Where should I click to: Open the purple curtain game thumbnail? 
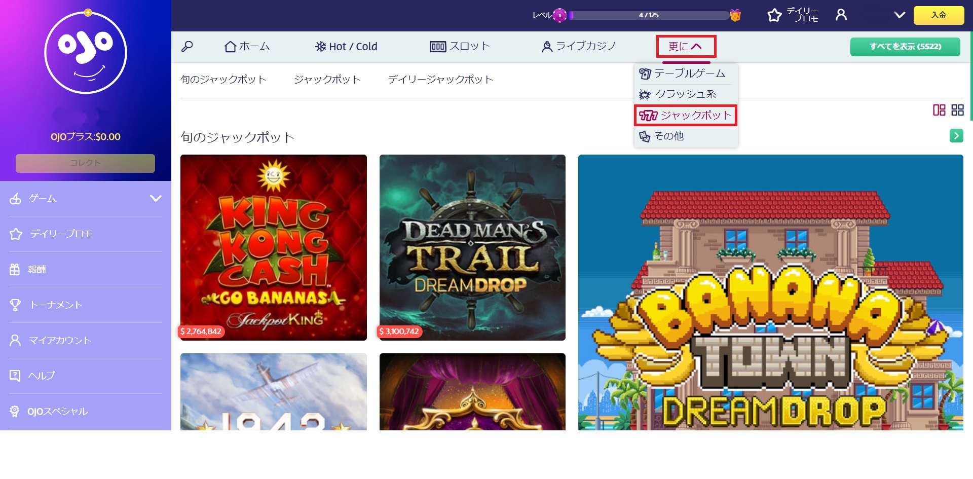point(472,392)
